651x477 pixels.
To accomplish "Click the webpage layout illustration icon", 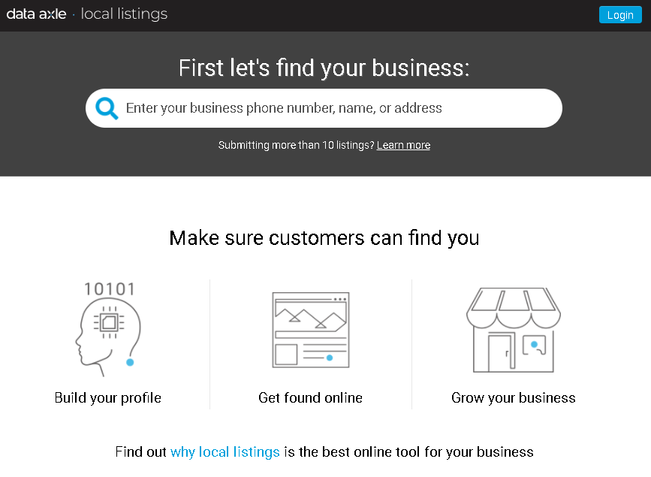I will click(310, 330).
